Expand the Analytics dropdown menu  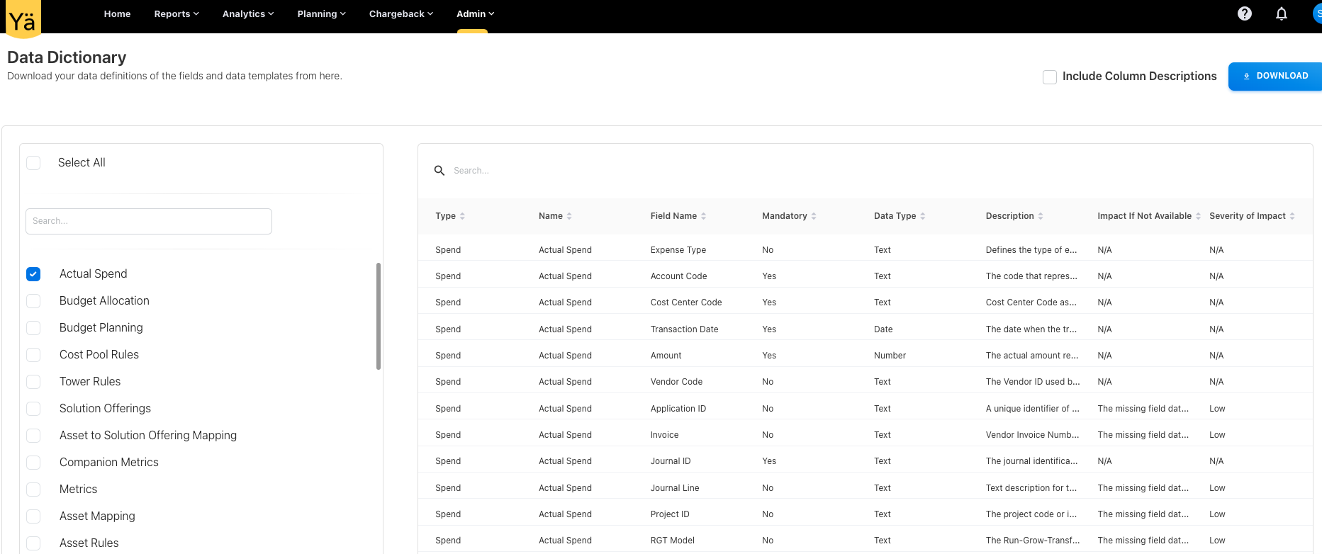247,13
